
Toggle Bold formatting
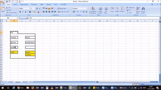(x=20, y=12)
